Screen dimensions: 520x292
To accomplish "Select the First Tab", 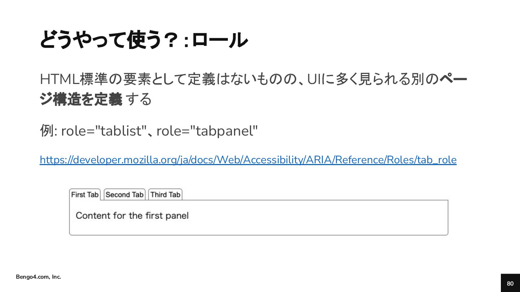I will tap(85, 195).
